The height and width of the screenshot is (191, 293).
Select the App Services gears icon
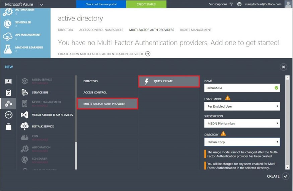[x=8, y=104]
